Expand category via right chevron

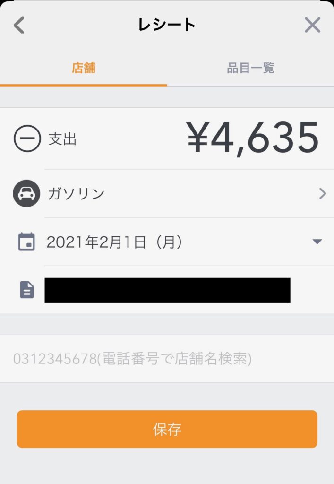323,194
